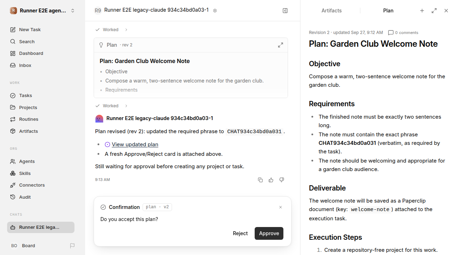
Task: Give thumbs up to the message
Action: (271, 180)
